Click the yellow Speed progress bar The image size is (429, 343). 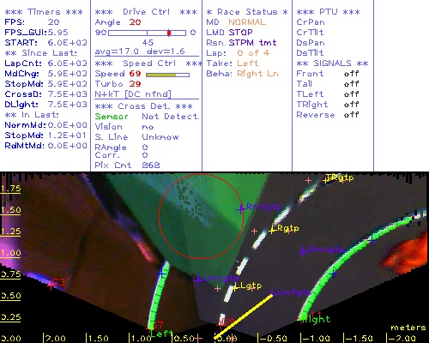(x=167, y=75)
